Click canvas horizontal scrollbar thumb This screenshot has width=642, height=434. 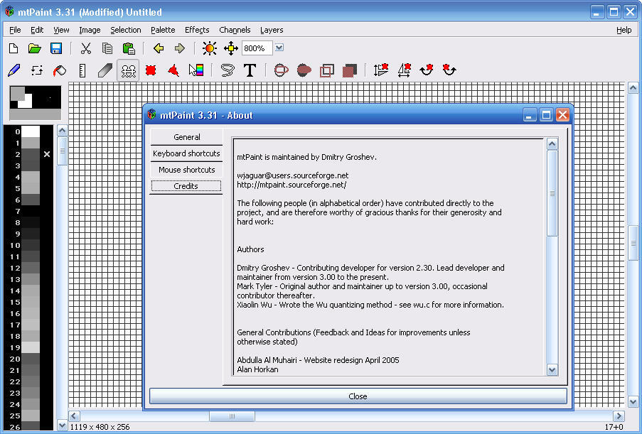coord(232,416)
